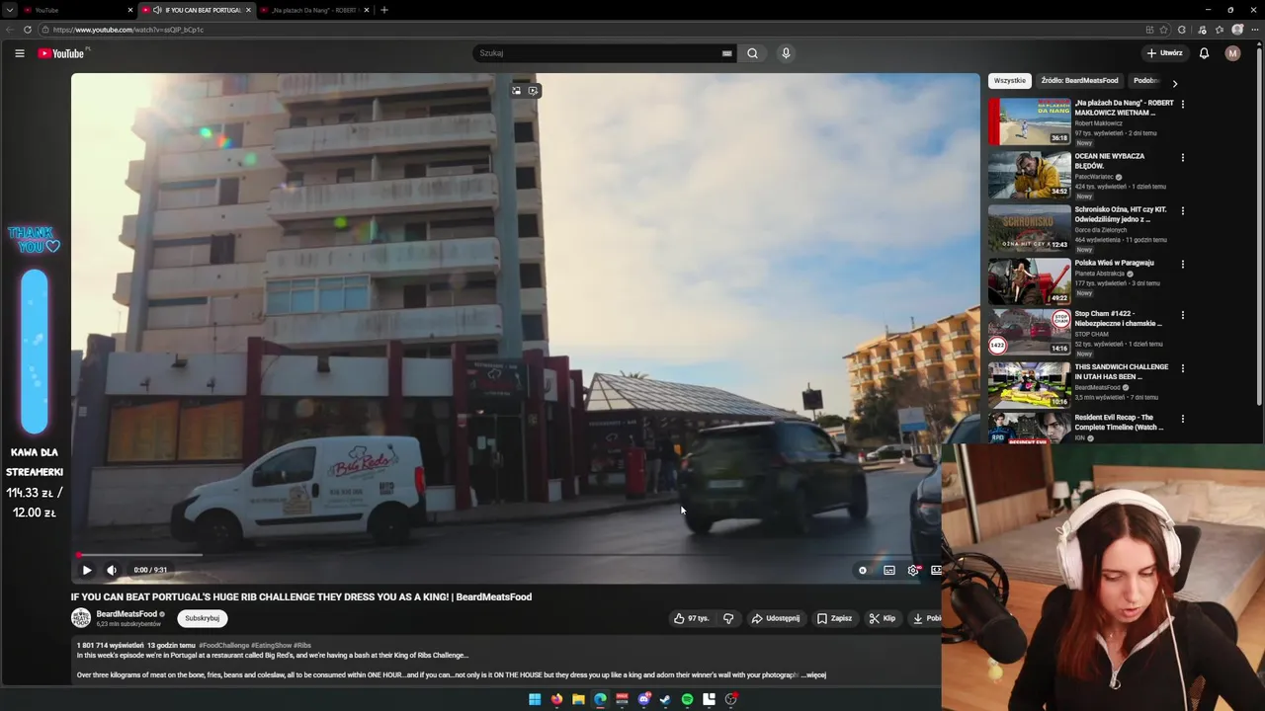Start voice search with the microphone icon
Image resolution: width=1265 pixels, height=711 pixels.
786,53
